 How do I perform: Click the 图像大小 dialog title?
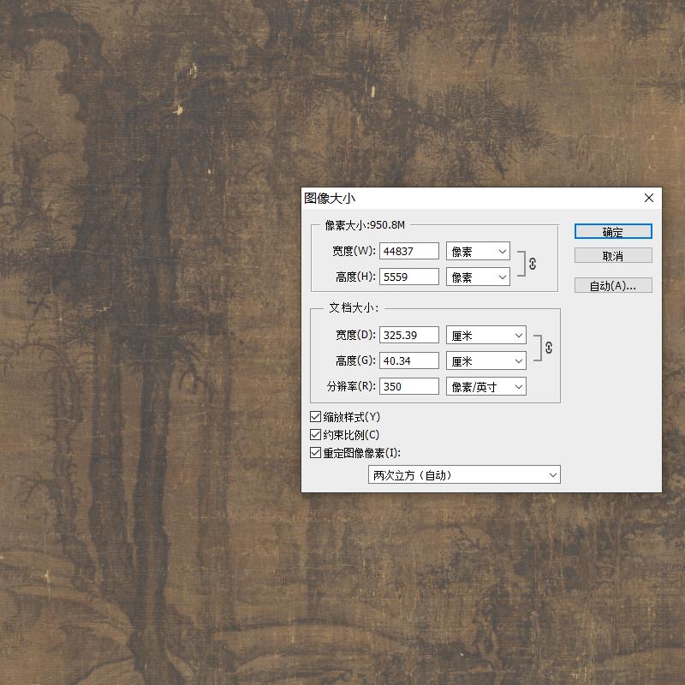point(330,199)
